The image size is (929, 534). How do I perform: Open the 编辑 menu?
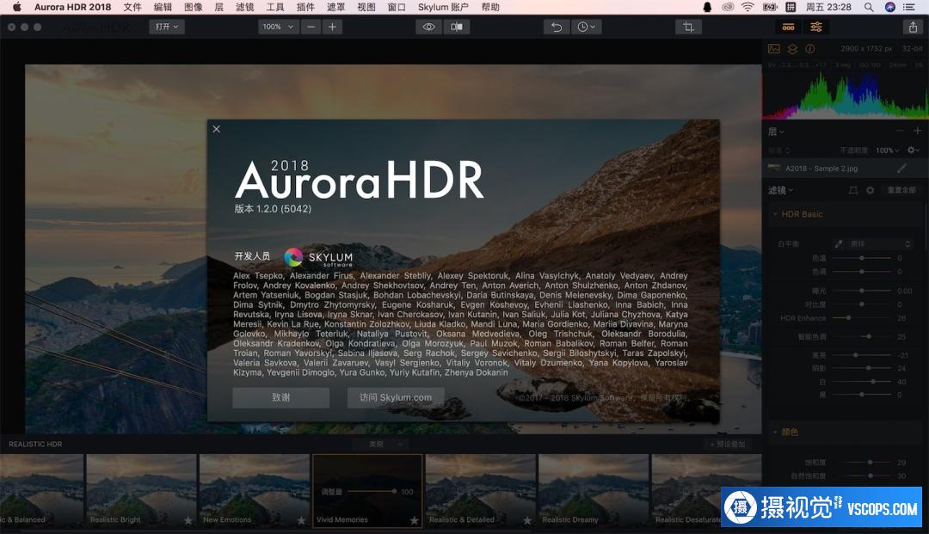point(163,7)
